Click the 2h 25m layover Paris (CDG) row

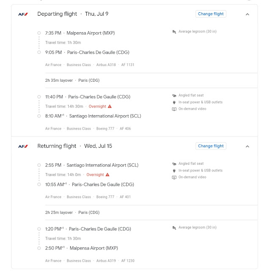pos(151,213)
